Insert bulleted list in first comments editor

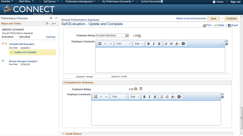click(171, 44)
